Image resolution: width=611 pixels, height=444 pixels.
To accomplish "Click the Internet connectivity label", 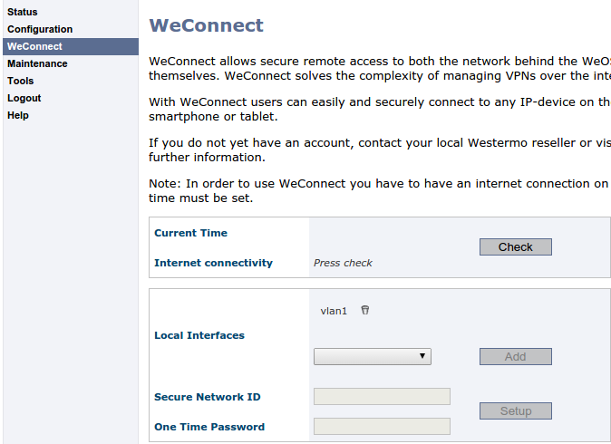I will [x=213, y=263].
